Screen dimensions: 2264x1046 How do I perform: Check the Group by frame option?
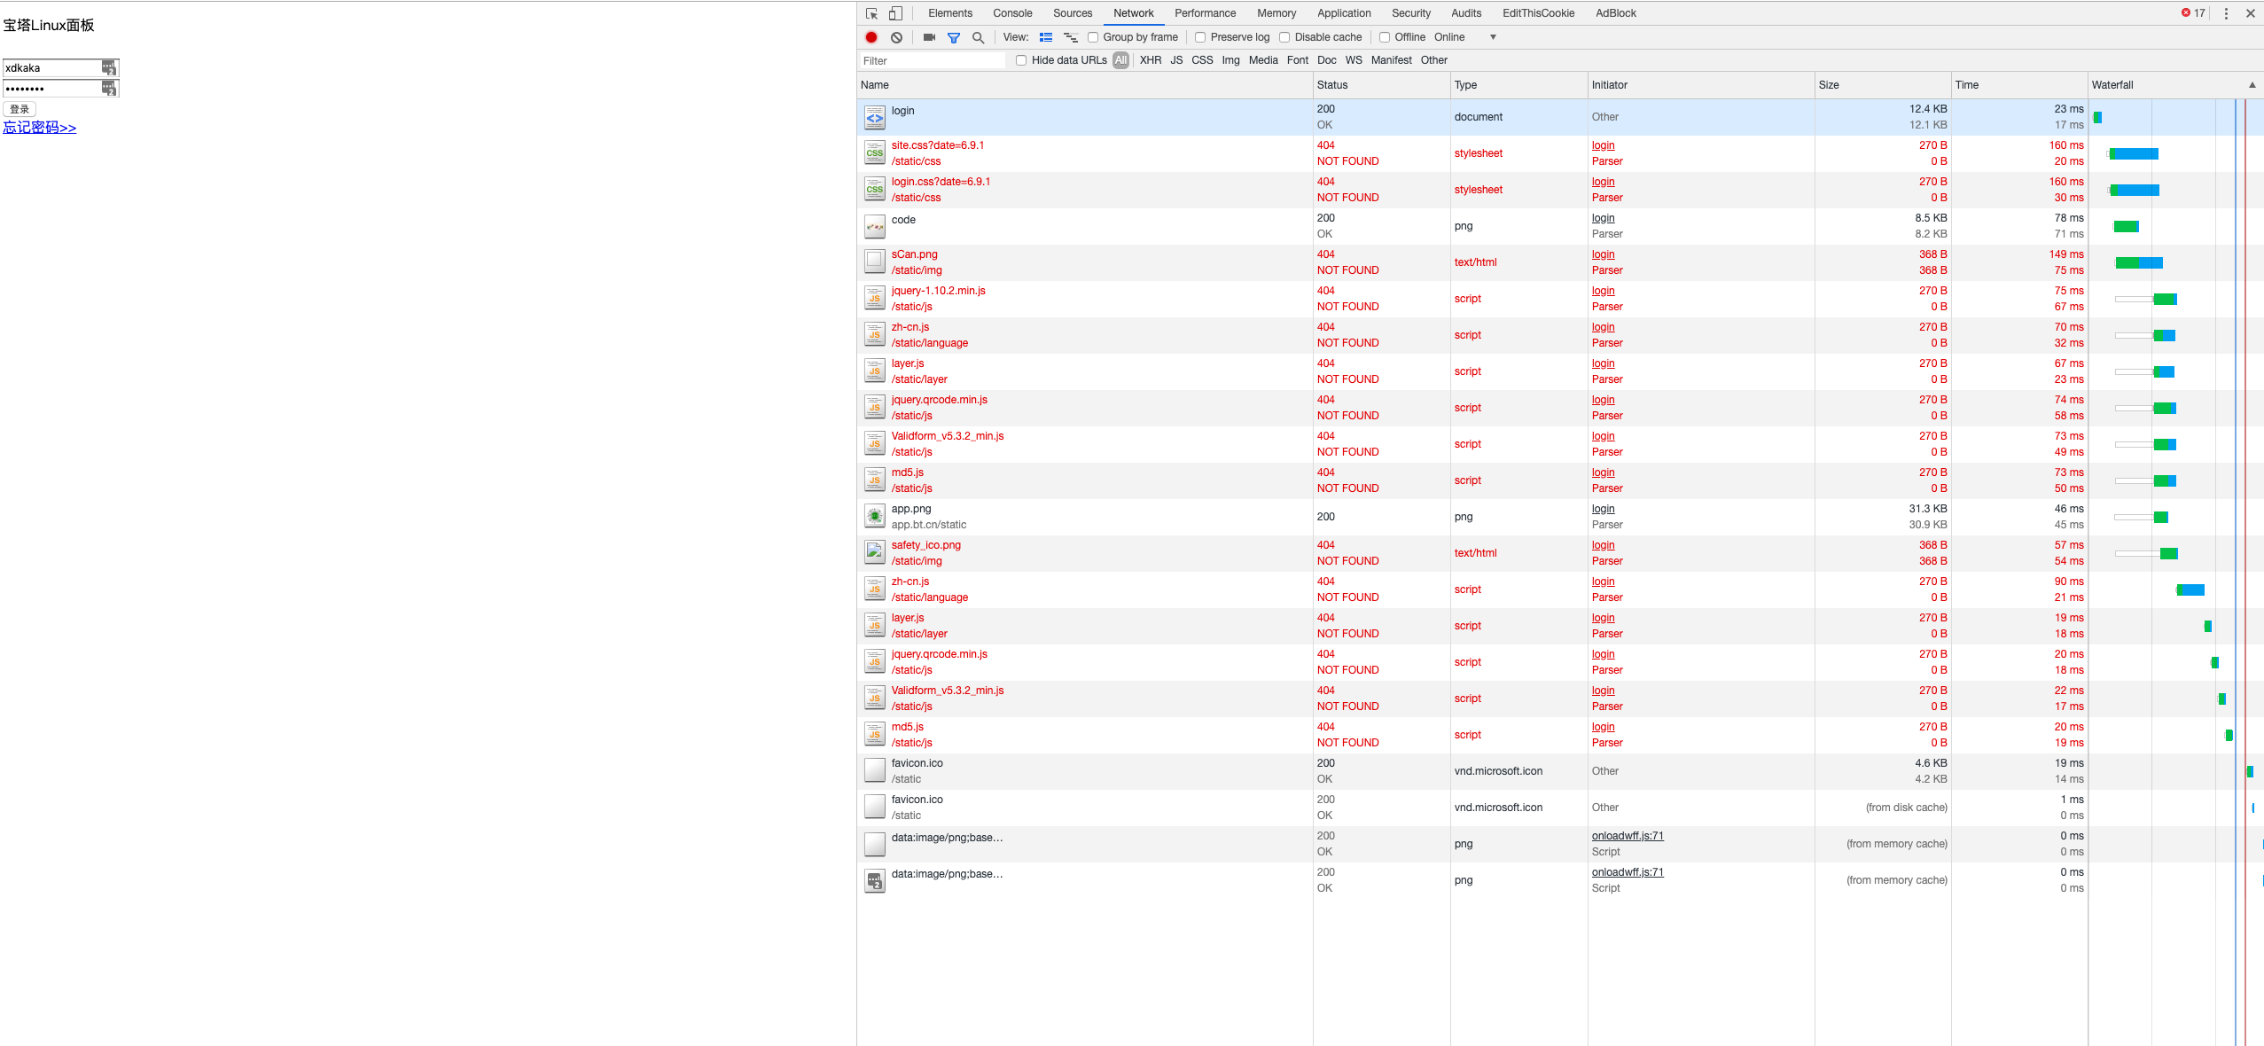click(1091, 37)
